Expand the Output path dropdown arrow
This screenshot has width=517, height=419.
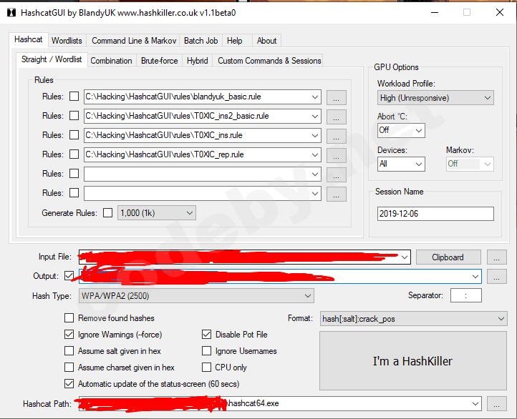point(475,277)
